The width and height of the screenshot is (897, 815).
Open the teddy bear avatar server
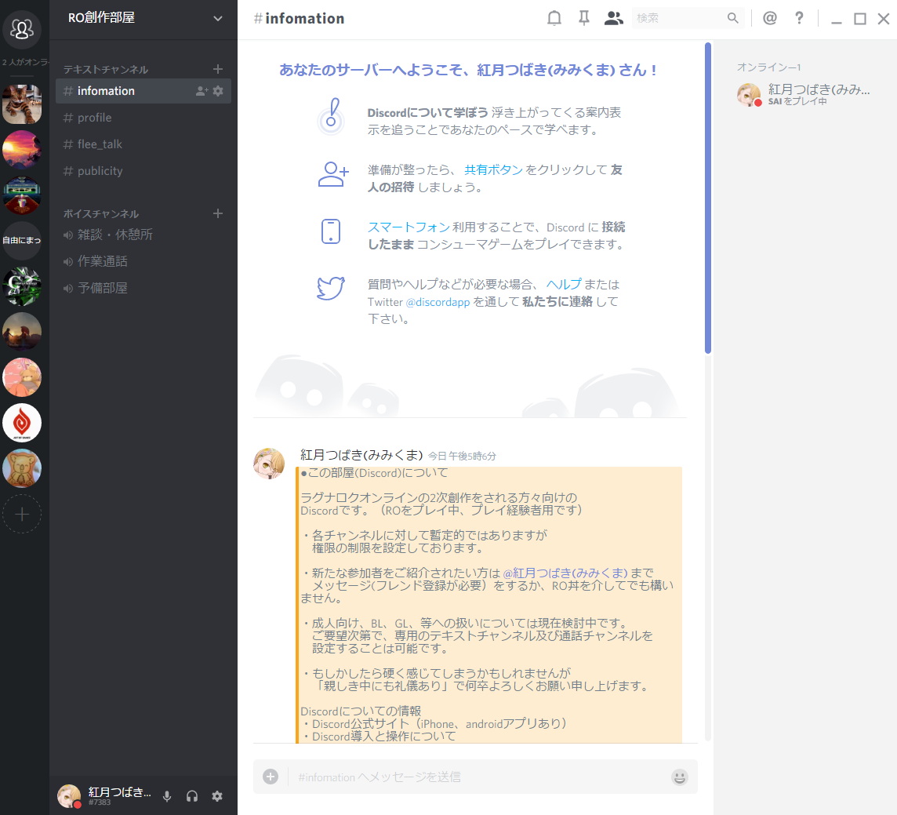click(x=22, y=468)
